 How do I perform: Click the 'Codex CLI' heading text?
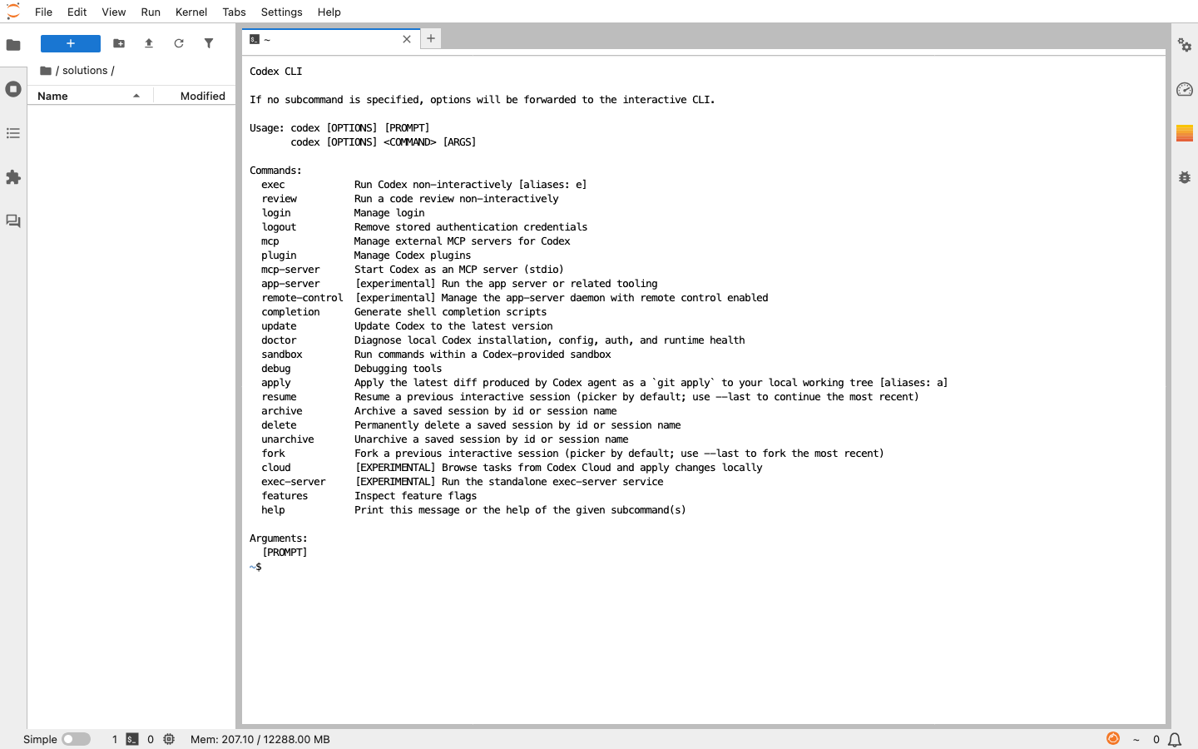click(276, 72)
